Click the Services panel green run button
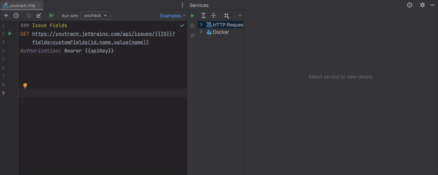Image resolution: width=438 pixels, height=175 pixels. 192,16
